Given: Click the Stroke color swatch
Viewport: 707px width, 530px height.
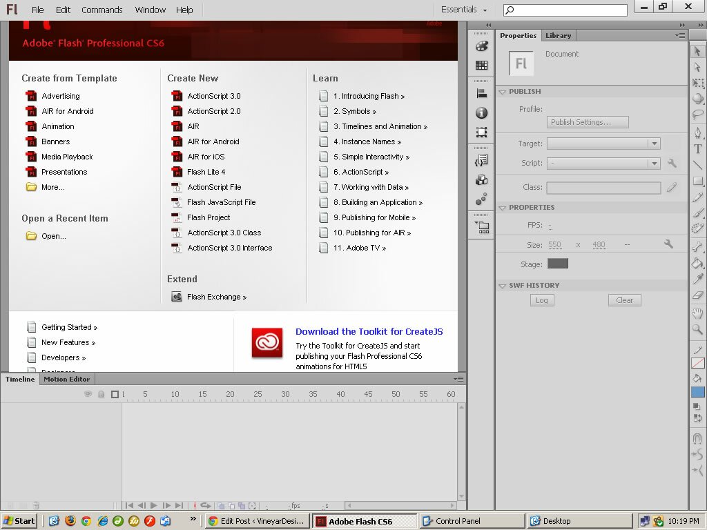Looking at the screenshot, I should [697, 363].
